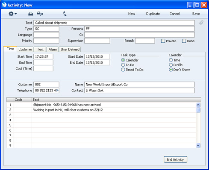Switch to the Customer tab
The height and width of the screenshot is (170, 209).
[25, 49]
